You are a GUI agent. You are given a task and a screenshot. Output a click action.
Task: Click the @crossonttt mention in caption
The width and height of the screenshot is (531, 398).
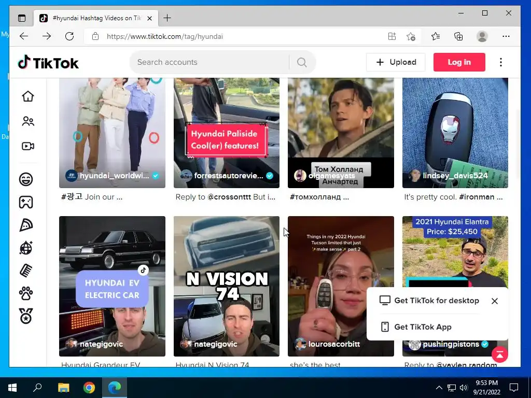[229, 197]
